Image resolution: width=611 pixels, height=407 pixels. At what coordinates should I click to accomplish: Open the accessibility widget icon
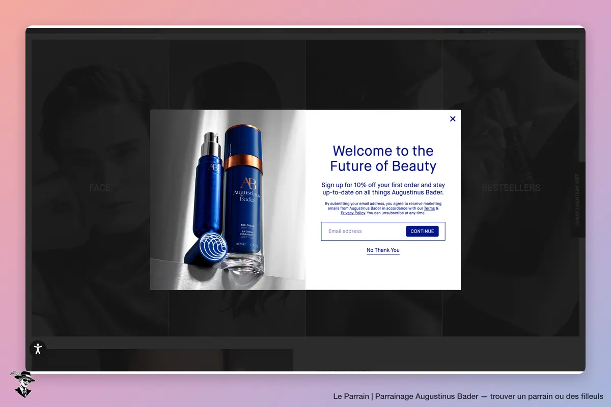[x=38, y=348]
